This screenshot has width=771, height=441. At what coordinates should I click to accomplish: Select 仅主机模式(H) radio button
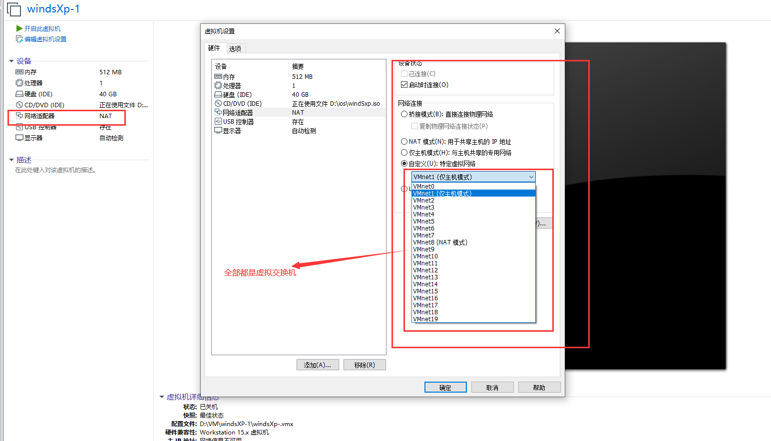(404, 152)
